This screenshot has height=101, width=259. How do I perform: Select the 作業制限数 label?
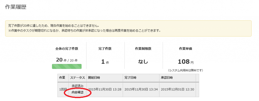[143, 49]
